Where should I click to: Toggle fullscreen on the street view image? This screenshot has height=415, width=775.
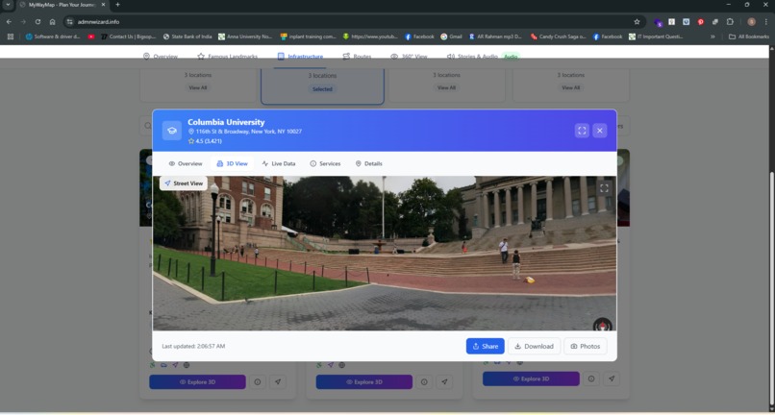point(604,187)
